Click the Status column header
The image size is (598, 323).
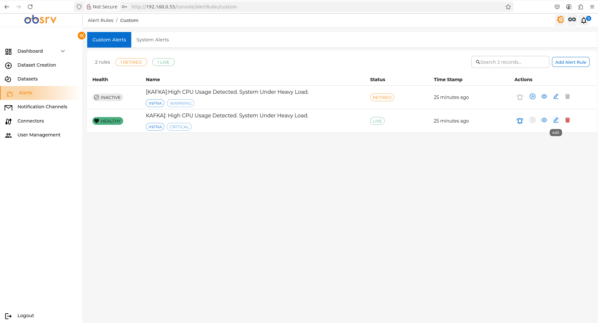click(x=378, y=80)
